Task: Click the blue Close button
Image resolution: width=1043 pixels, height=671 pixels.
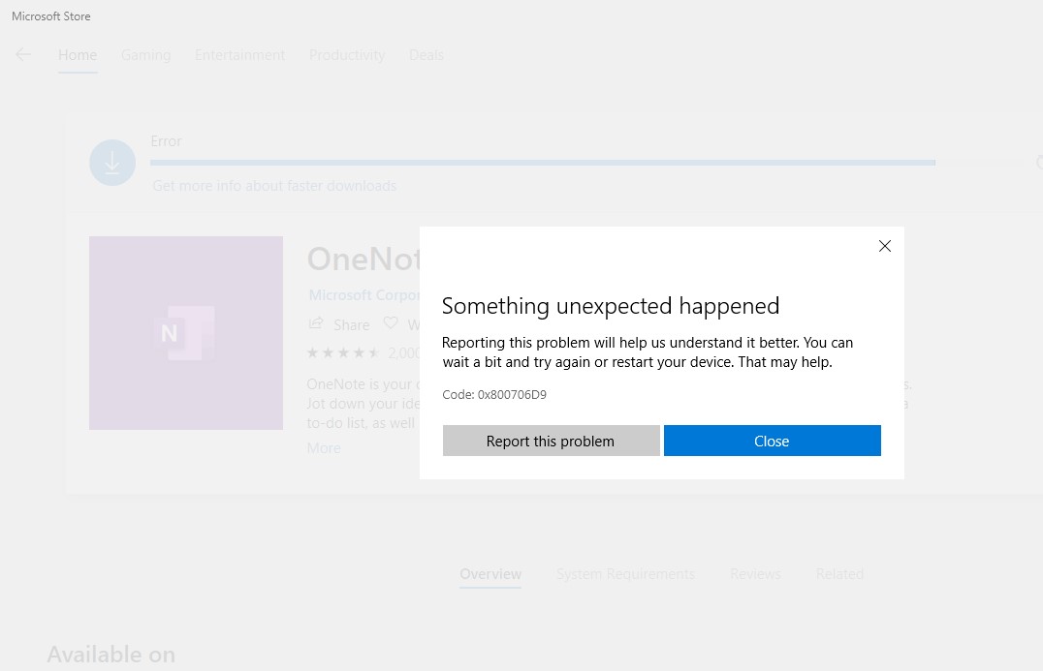Action: (x=773, y=441)
